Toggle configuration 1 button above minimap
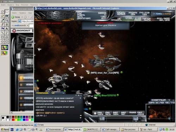The width and height of the screenshot is (176, 132). click(169, 100)
